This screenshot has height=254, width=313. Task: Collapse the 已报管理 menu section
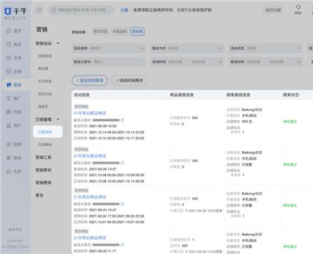58,119
